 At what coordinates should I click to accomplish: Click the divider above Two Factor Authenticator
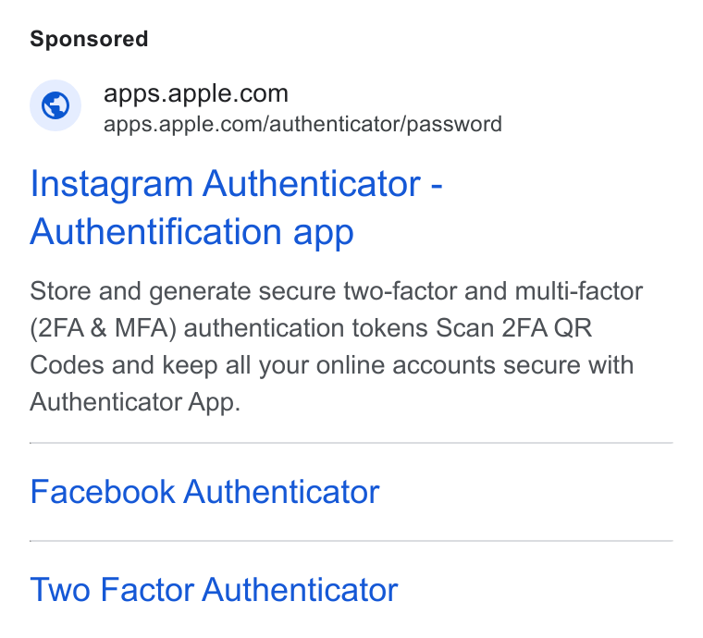point(351,541)
